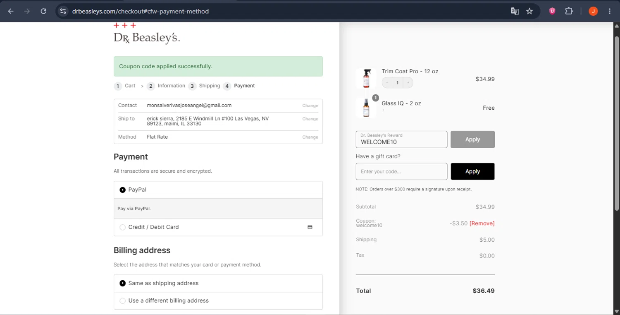620x315 pixels.
Task: Change the shipping Method
Action: tap(310, 137)
